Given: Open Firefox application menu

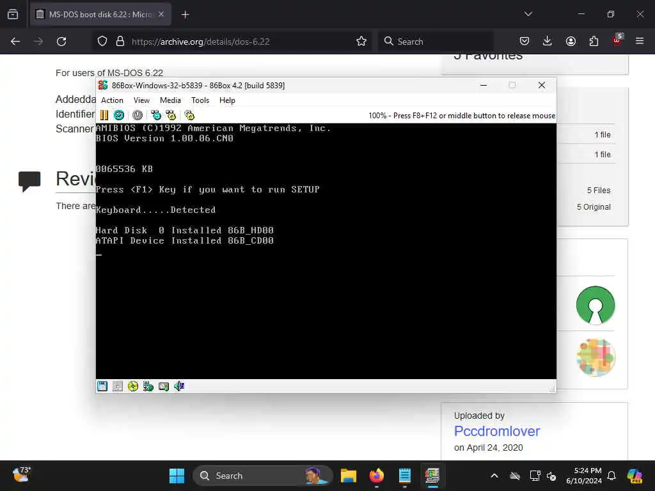Looking at the screenshot, I should [640, 42].
